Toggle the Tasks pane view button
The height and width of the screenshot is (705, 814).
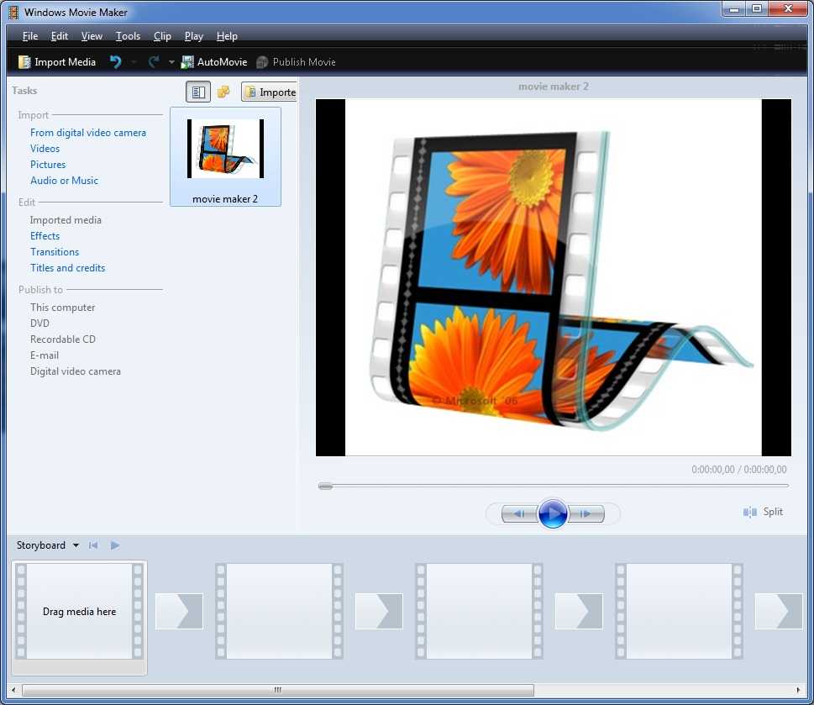point(198,92)
